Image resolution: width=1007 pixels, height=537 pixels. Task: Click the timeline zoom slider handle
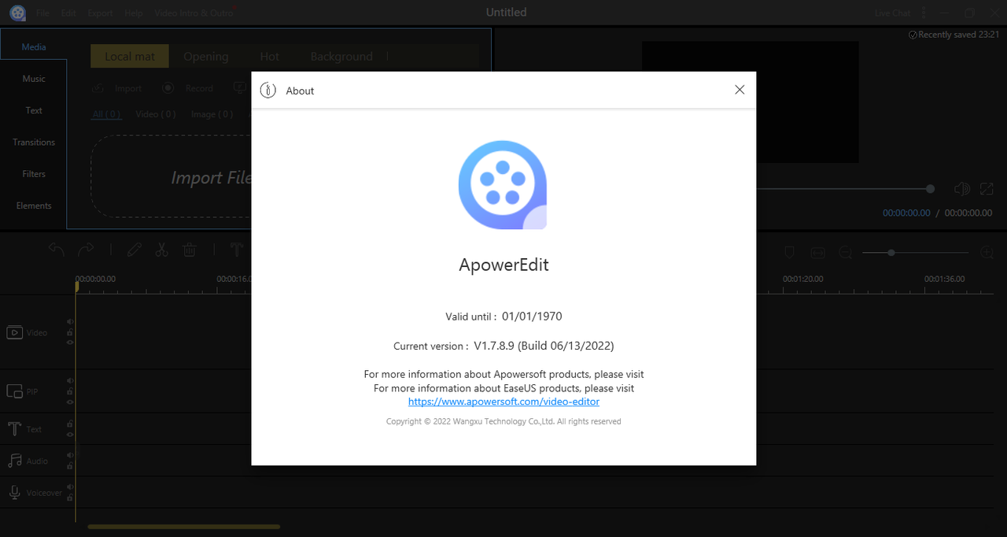(x=891, y=253)
